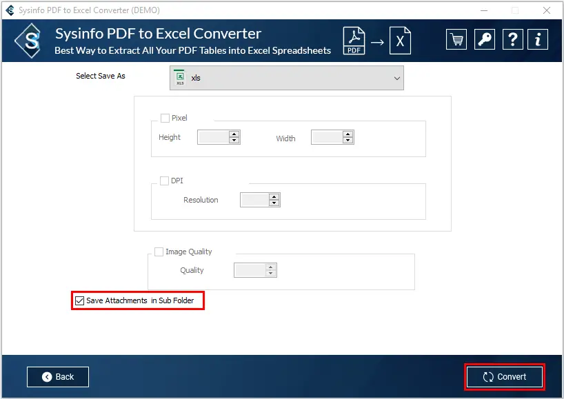Go back with the Back button
This screenshot has width=564, height=399.
58,377
